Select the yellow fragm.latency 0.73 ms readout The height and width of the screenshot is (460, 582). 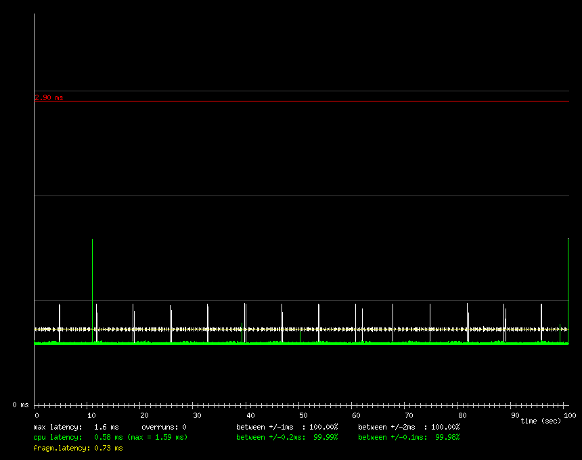tap(78, 447)
